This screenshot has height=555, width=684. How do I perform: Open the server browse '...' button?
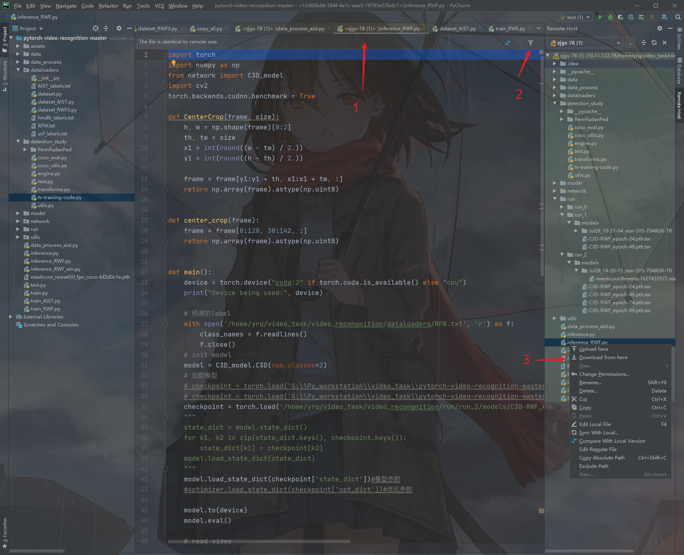coord(630,43)
